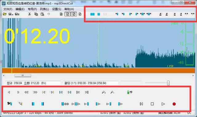Click the top toolbar scissors cut icon

coord(30,14)
